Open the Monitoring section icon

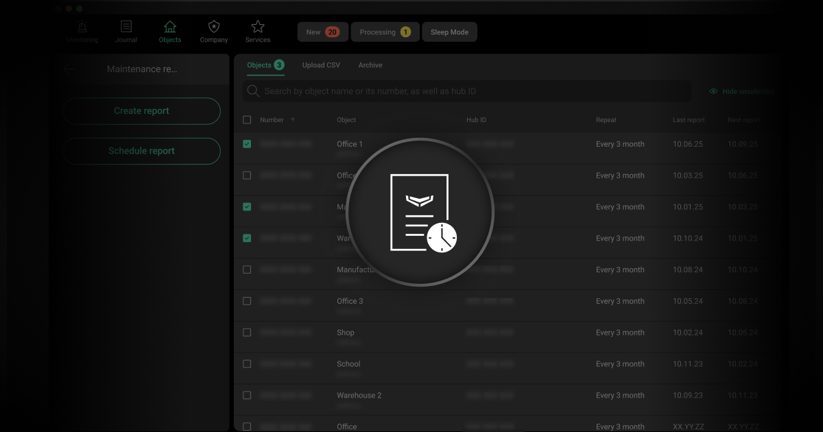(x=82, y=27)
